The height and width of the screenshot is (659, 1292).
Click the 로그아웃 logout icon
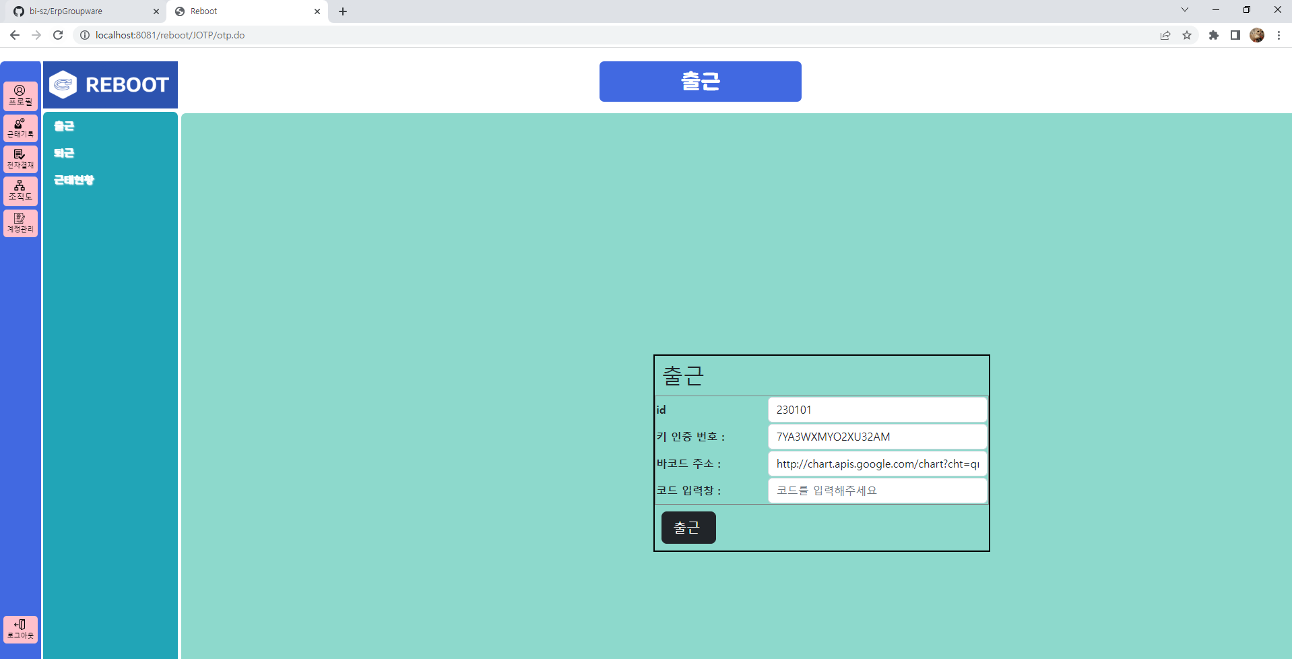20,629
